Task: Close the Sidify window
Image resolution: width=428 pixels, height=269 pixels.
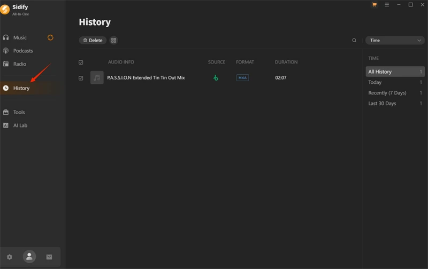Action: pos(423,5)
